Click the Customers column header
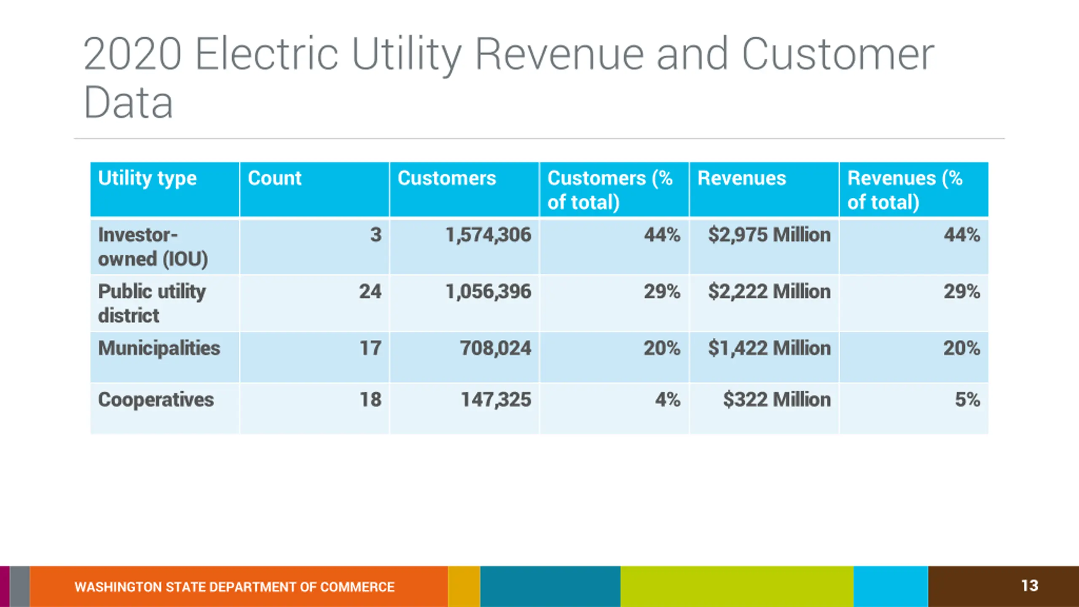 [x=464, y=189]
